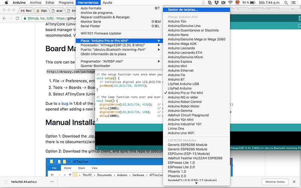Viewport: 301px width, 188px height.
Task: Click Mostrar todas downloads button
Action: (x=275, y=182)
